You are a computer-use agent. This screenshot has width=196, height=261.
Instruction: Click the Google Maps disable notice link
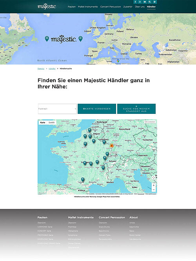[x=97, y=196]
